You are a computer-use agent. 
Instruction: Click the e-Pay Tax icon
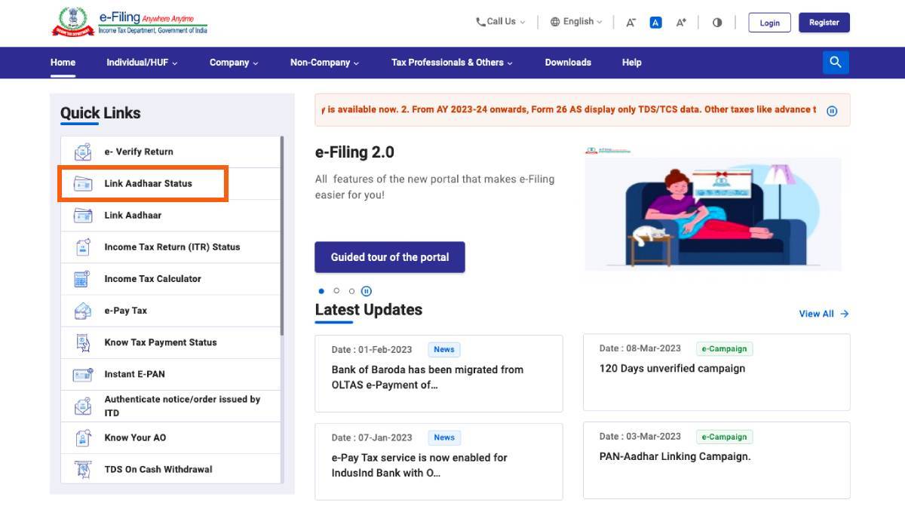click(82, 311)
